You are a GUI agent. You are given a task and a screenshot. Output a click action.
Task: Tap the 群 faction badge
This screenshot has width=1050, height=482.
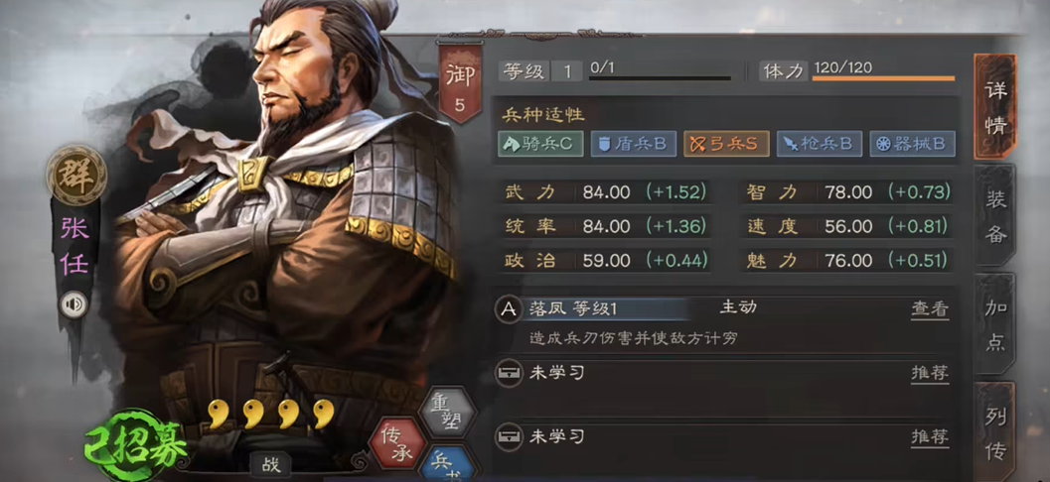(x=76, y=176)
